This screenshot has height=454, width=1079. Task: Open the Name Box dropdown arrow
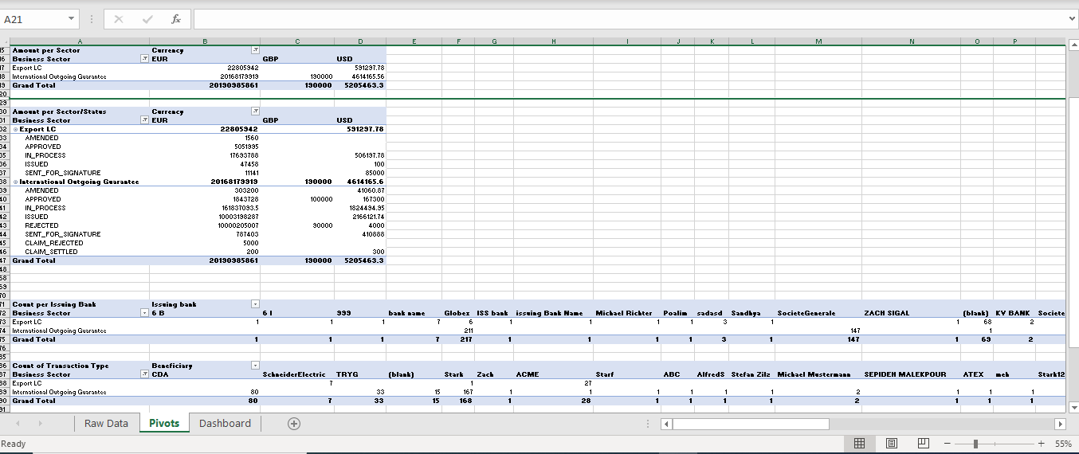72,18
